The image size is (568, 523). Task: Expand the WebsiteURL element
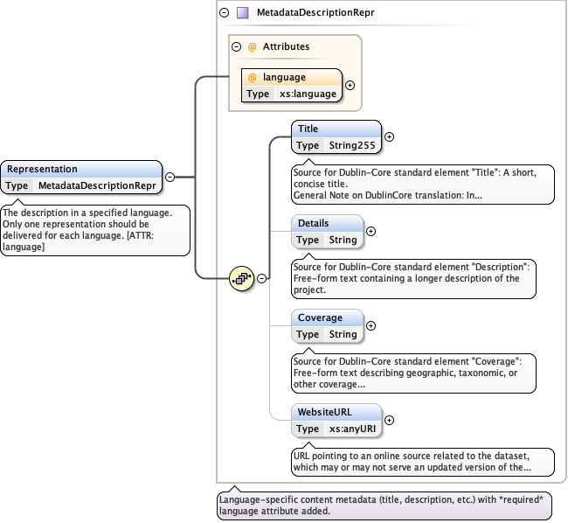(390, 420)
